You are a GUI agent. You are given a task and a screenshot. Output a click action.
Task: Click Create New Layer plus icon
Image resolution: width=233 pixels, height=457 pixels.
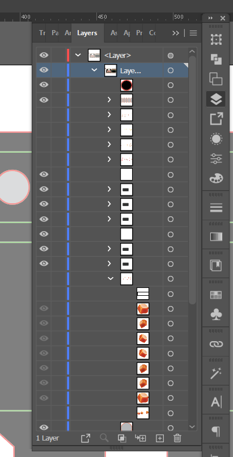[160, 438]
